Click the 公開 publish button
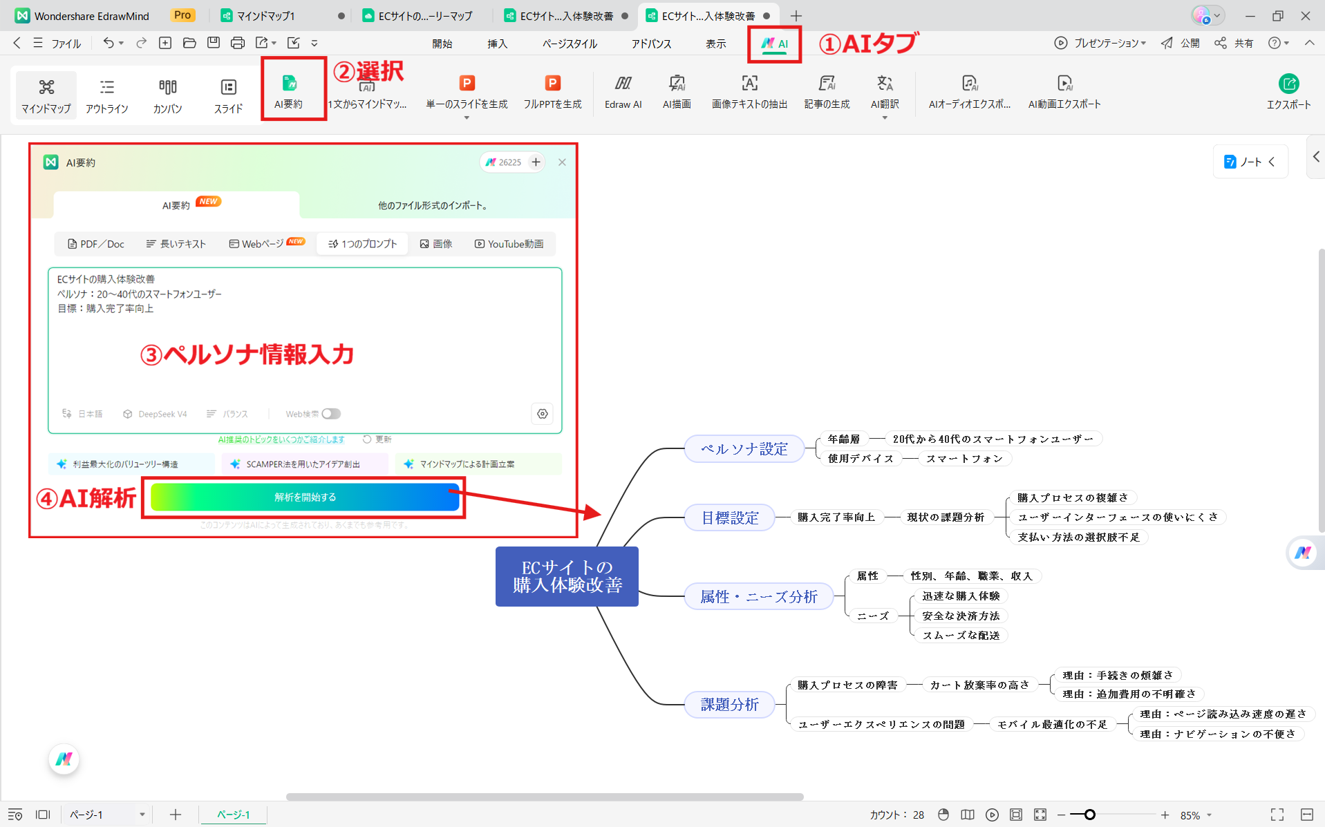 tap(1181, 43)
